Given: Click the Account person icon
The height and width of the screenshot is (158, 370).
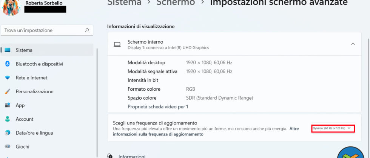Looking at the screenshot, I should (7, 119).
